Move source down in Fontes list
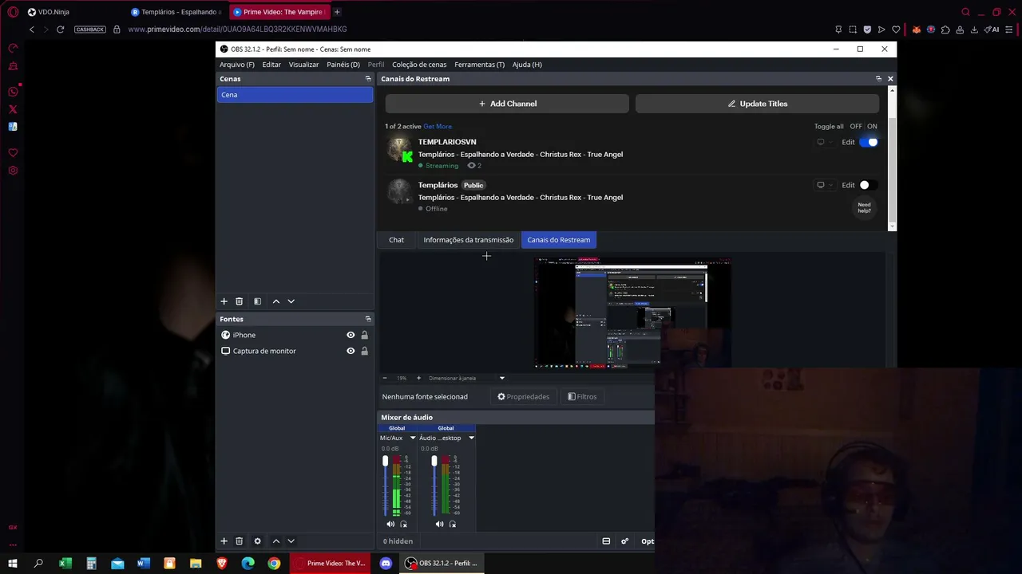Image resolution: width=1022 pixels, height=574 pixels. pos(291,541)
